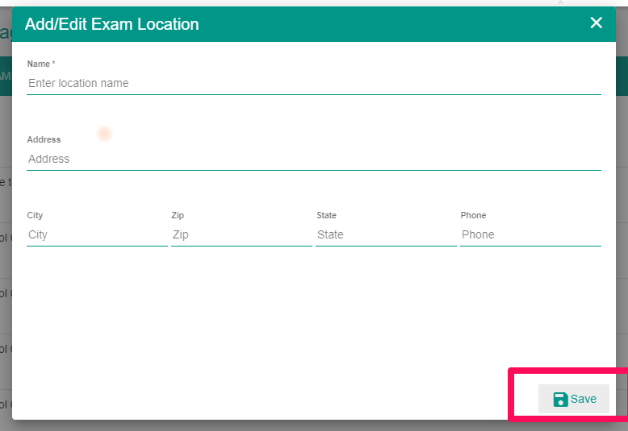Focus the State input field

click(386, 234)
